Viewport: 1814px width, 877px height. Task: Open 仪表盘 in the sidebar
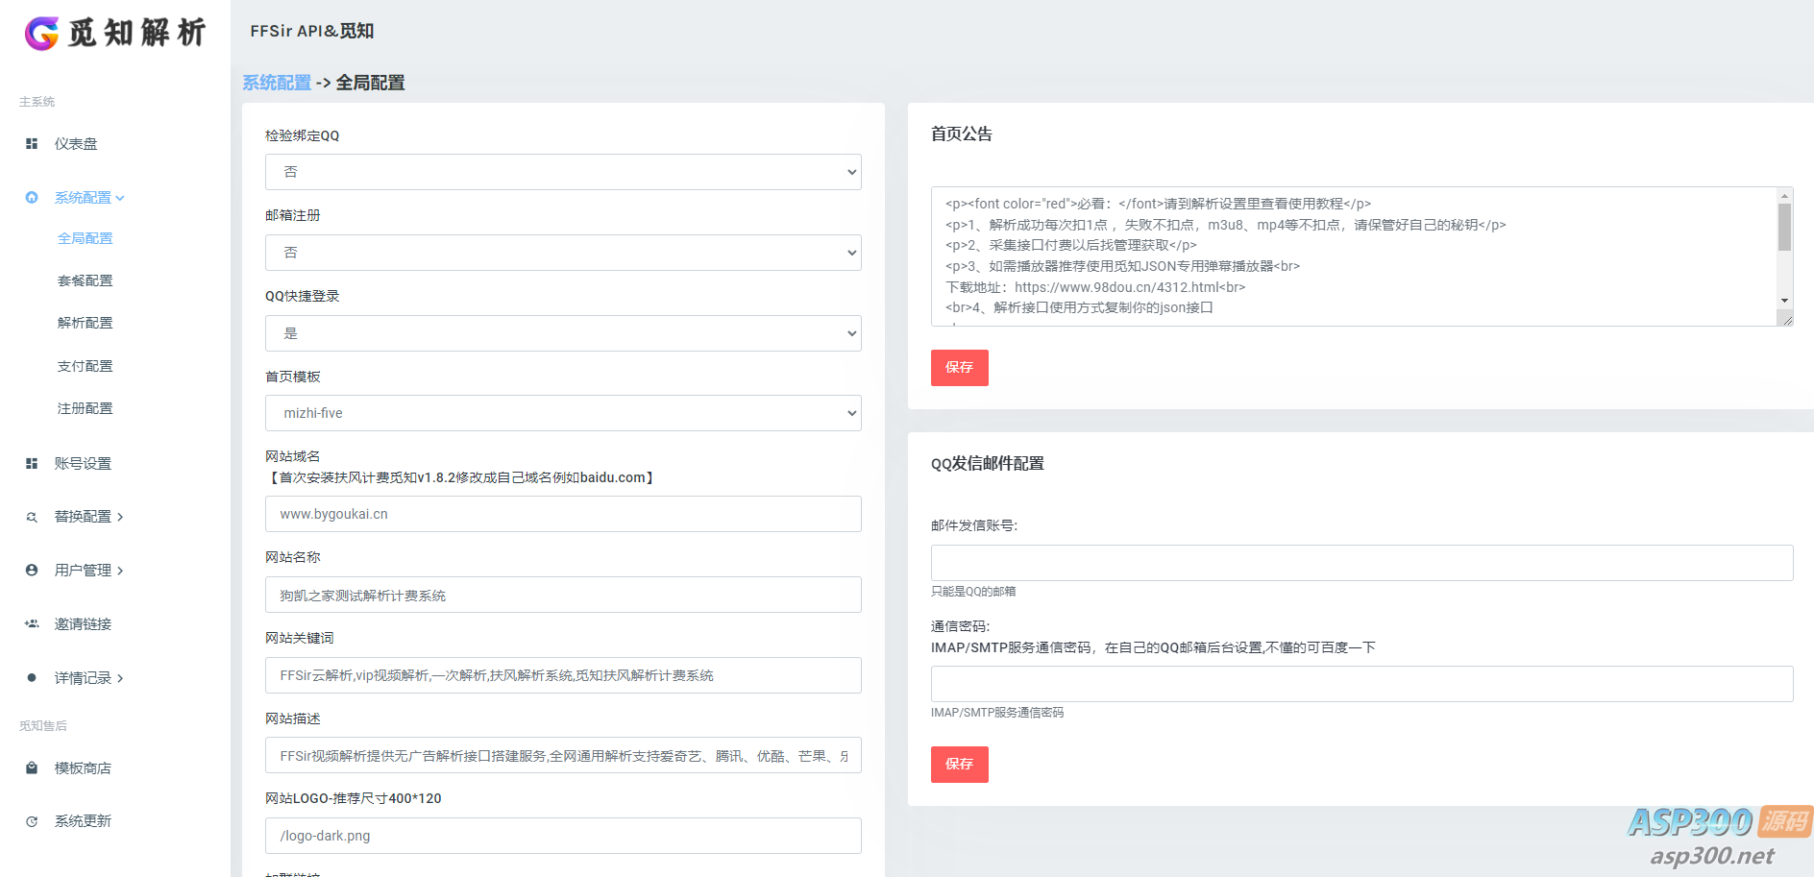76,144
